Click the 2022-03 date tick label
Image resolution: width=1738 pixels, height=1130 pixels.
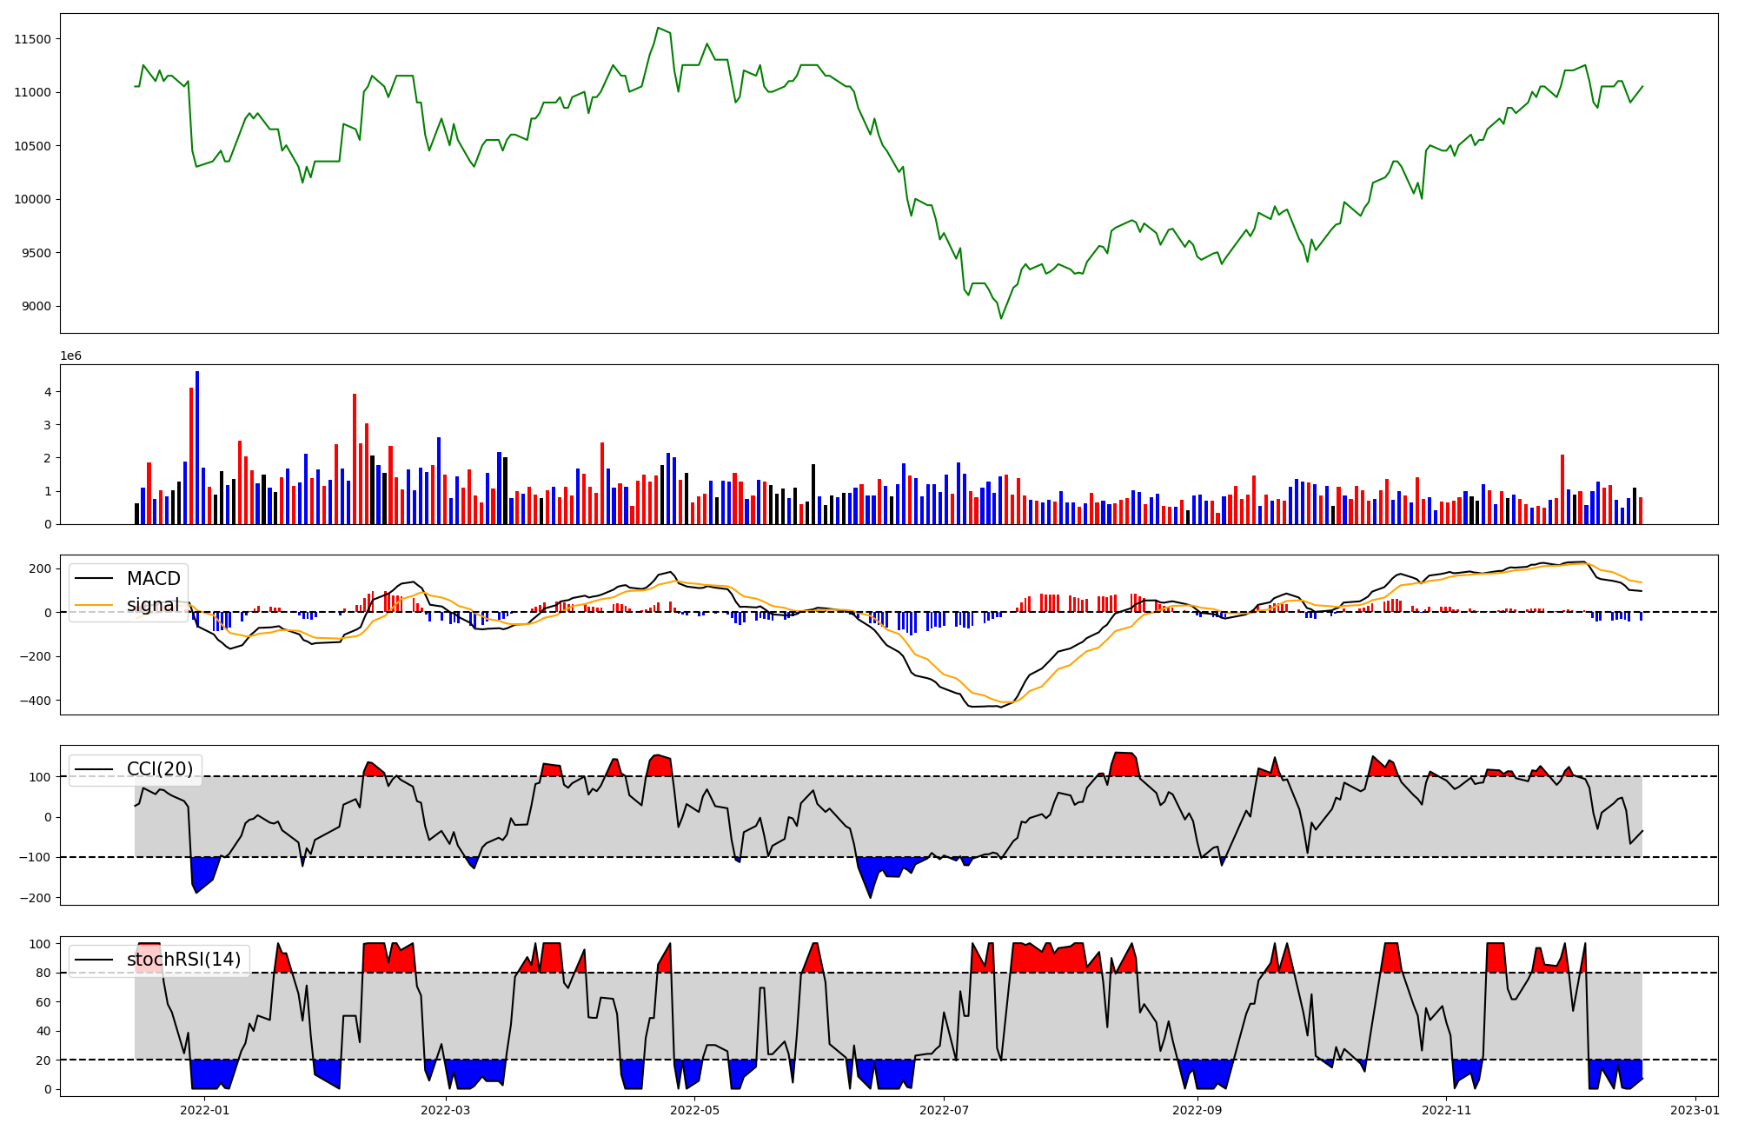[x=445, y=1110]
